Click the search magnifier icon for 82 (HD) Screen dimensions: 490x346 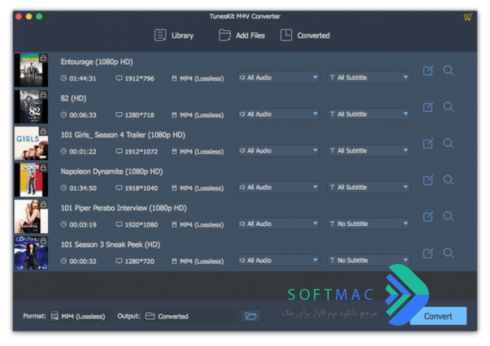click(x=448, y=107)
